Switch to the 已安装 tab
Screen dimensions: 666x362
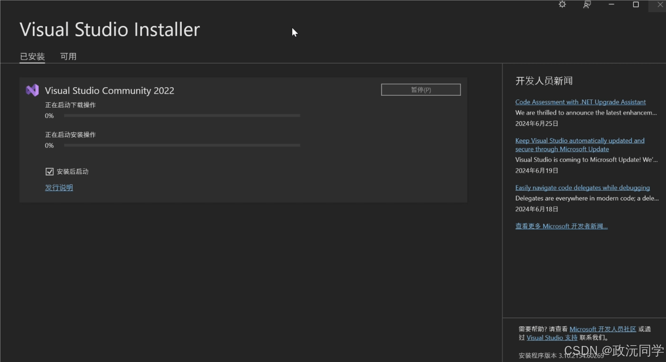[x=32, y=56]
